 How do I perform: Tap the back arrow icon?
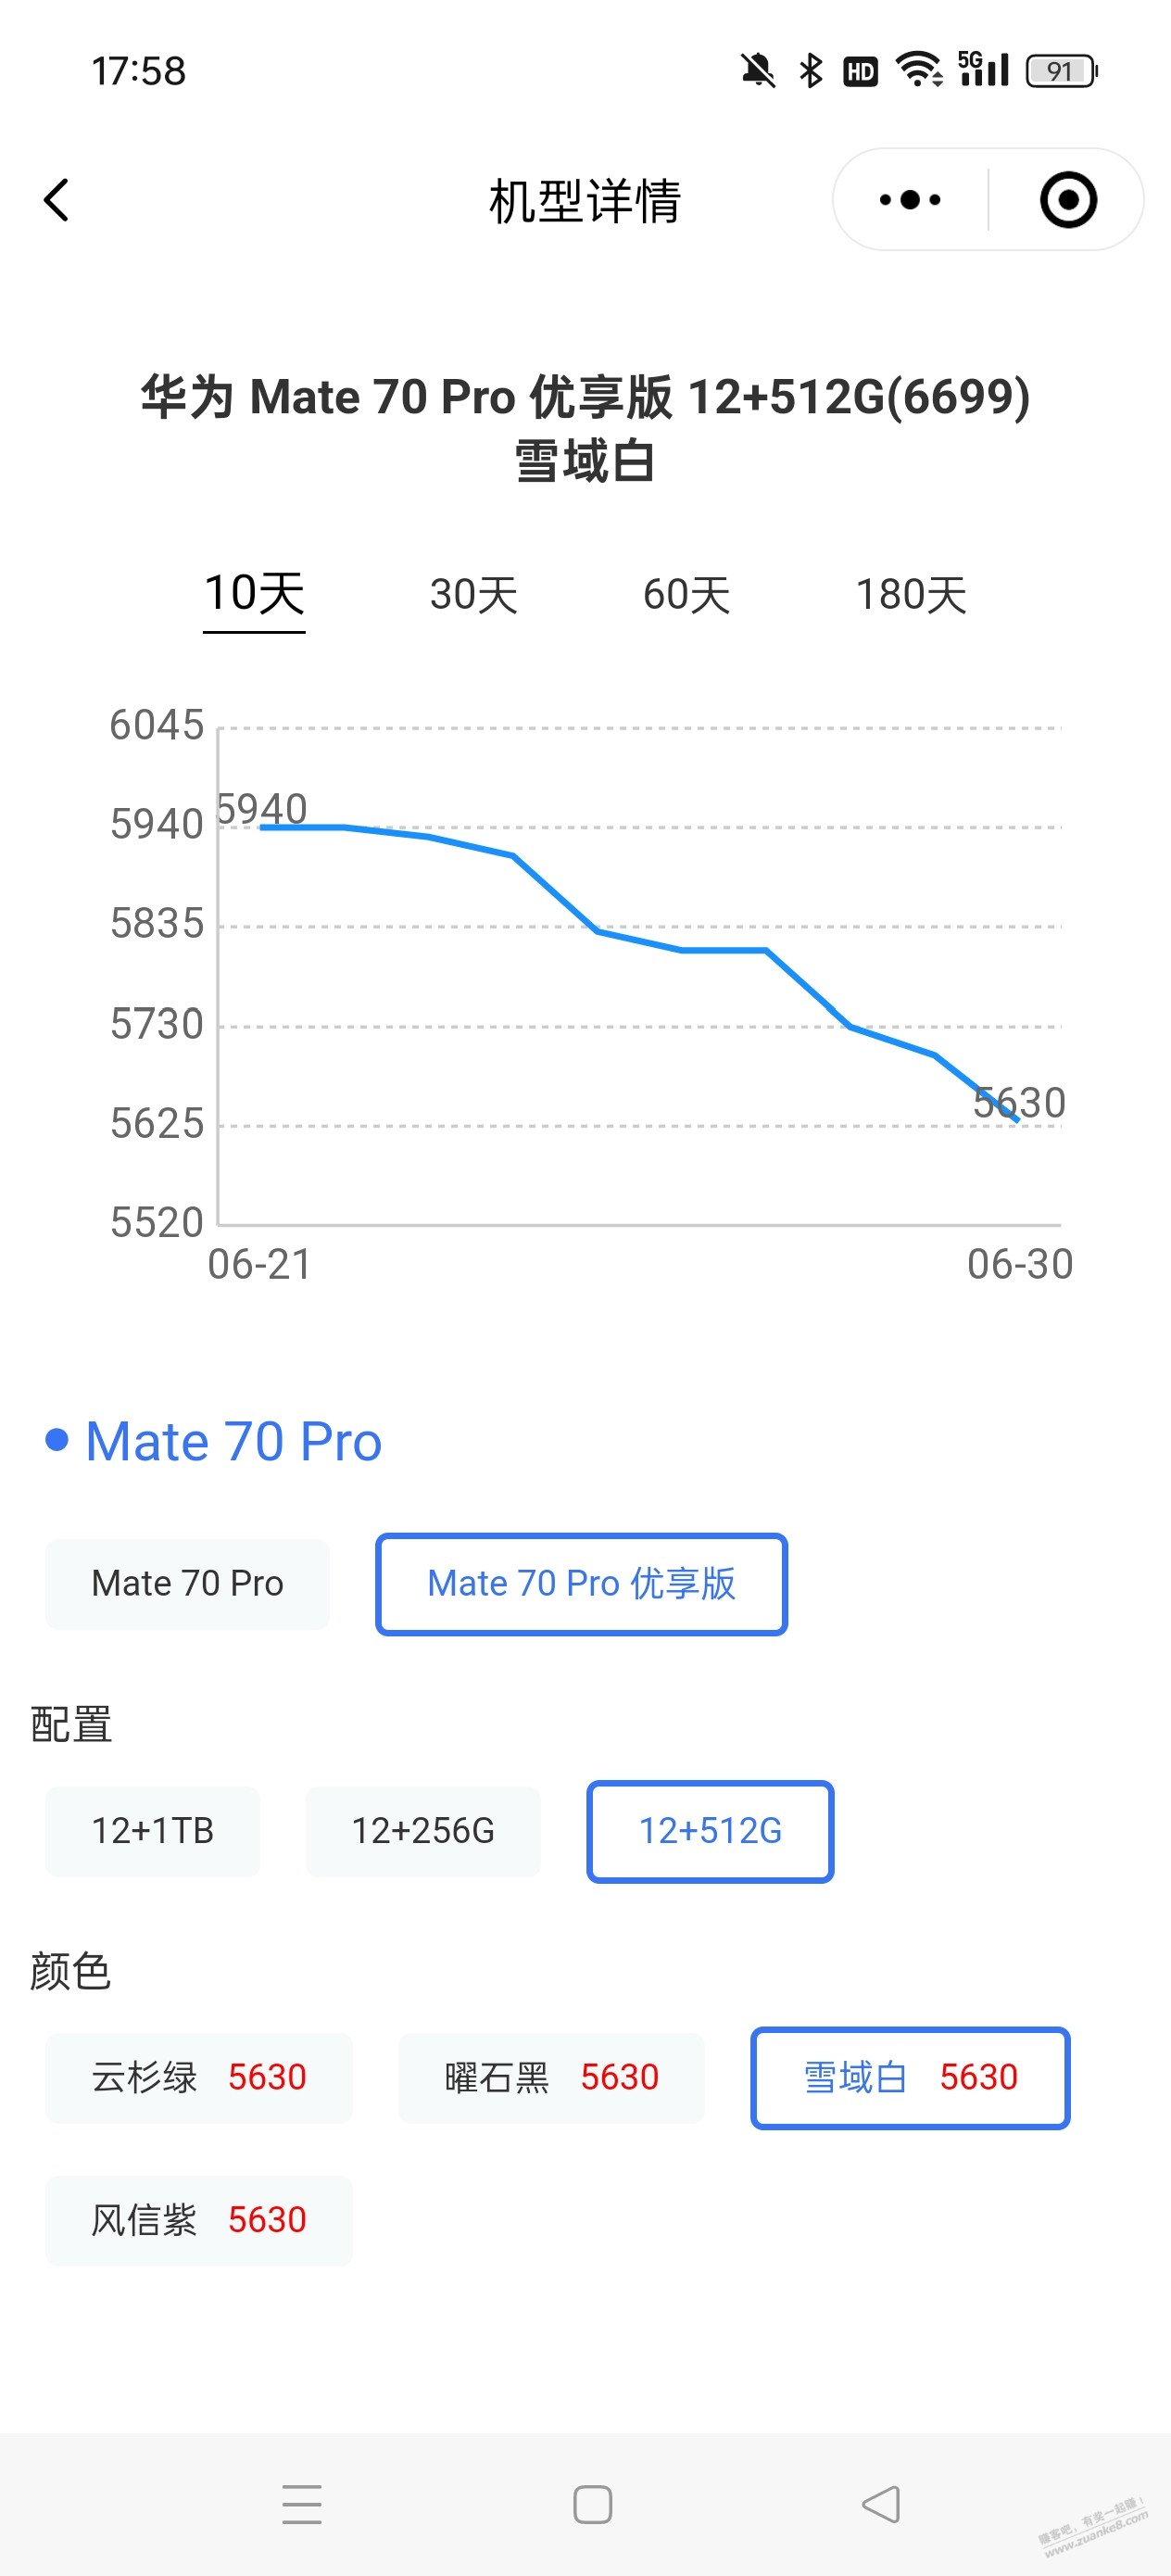(x=56, y=200)
